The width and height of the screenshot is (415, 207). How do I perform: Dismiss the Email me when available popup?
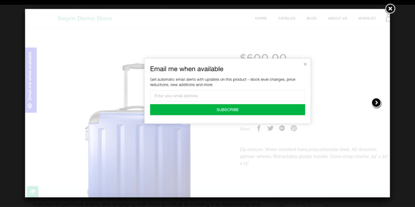[x=305, y=64]
